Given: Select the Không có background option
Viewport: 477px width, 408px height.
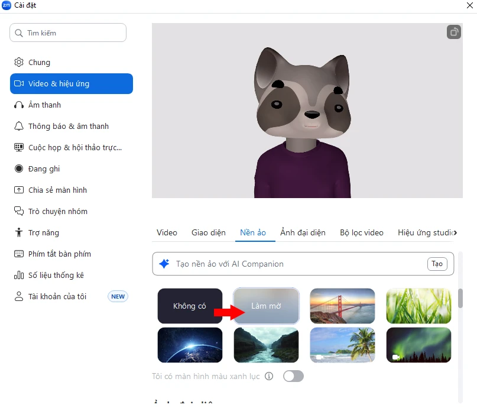Looking at the screenshot, I should coord(190,306).
